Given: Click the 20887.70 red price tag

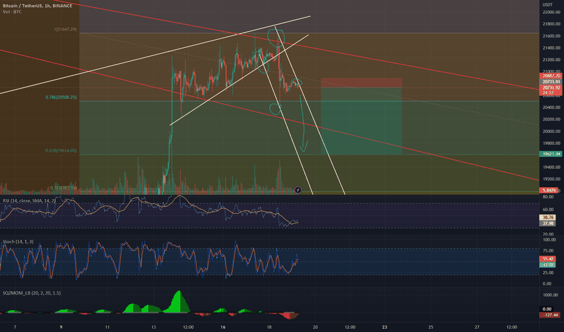Looking at the screenshot, I should click(551, 75).
